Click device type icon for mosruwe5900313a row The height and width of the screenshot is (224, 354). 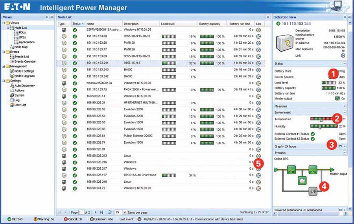pyautogui.click(x=64, y=83)
